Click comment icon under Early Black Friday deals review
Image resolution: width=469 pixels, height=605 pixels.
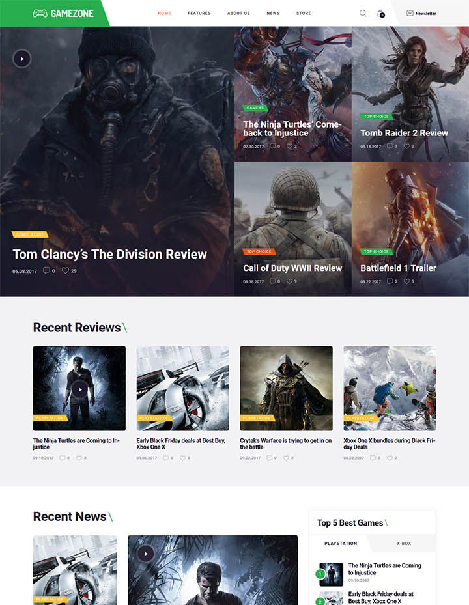(165, 458)
